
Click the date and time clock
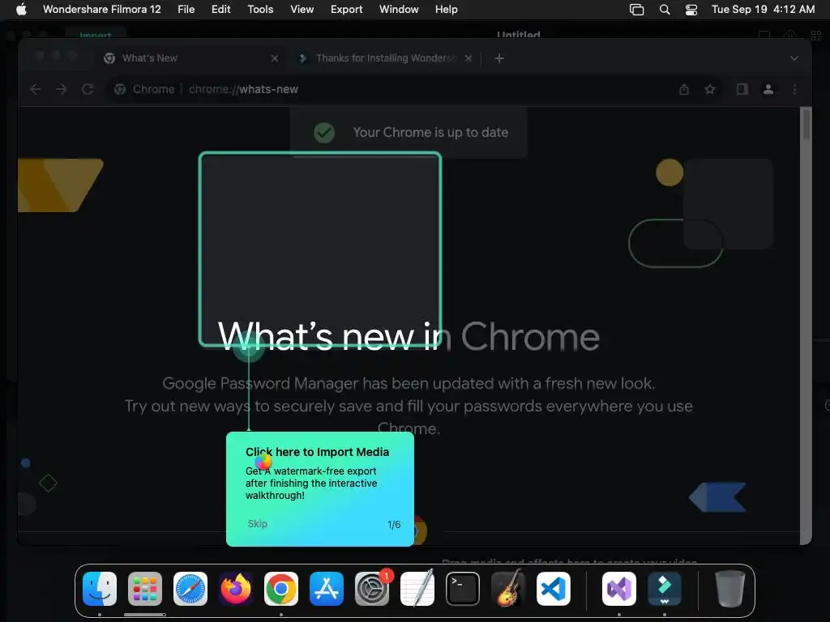tap(763, 10)
